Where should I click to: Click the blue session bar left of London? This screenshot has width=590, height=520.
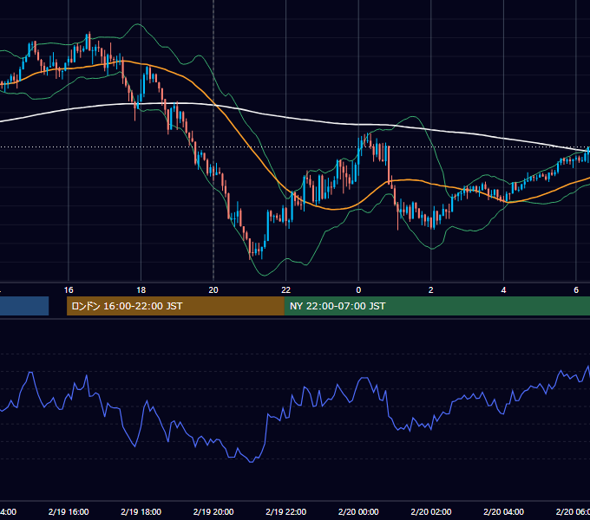[x=24, y=306]
